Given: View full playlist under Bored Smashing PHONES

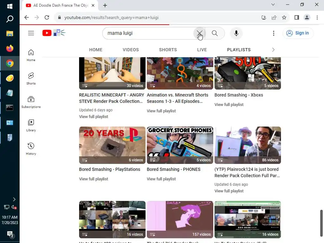Looking at the screenshot, I should point(161,179).
